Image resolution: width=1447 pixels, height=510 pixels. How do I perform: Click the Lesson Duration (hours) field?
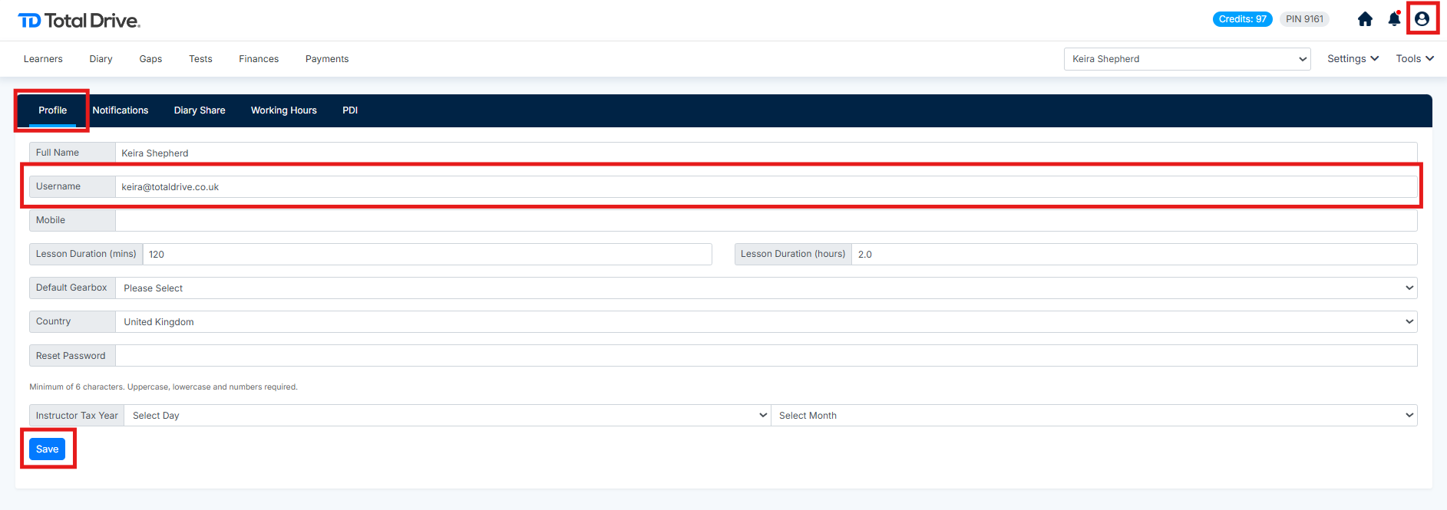click(1135, 254)
